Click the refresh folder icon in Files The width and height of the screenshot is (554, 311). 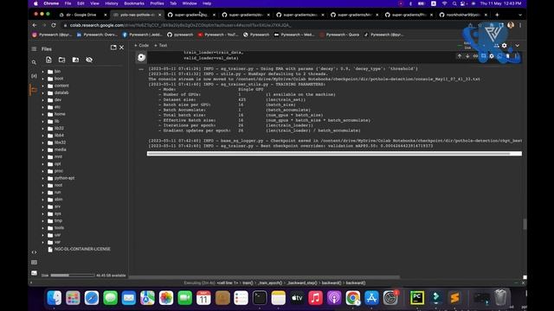click(x=61, y=60)
